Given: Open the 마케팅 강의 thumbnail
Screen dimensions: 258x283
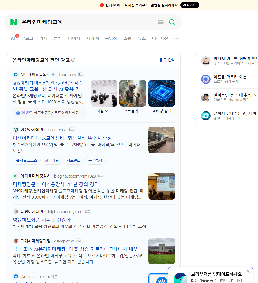Looking at the screenshot, I should (162, 93).
